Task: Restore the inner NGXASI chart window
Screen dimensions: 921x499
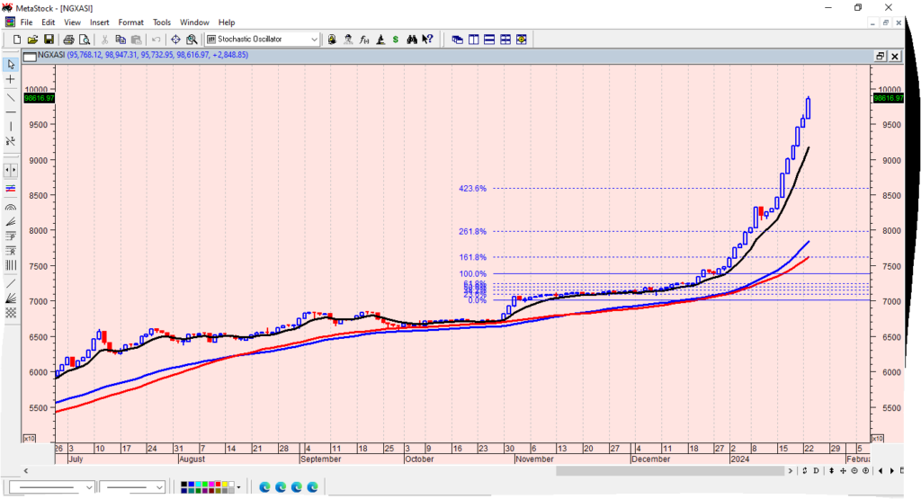Action: pos(880,56)
